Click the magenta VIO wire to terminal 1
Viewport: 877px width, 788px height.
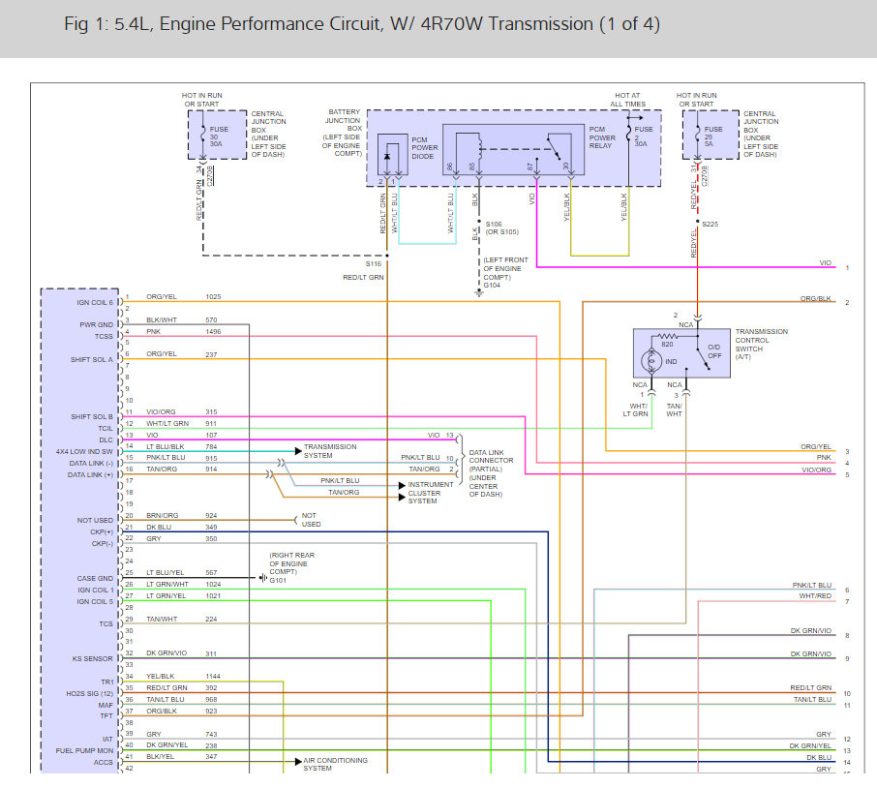pos(685,267)
